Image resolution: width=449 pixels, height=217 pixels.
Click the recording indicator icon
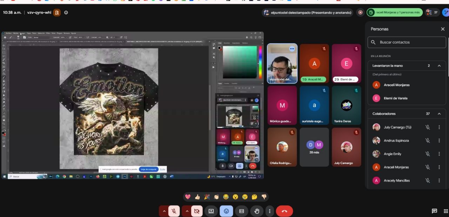[360, 13]
